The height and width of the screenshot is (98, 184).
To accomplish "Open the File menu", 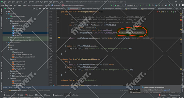I will click(x=5, y=2).
